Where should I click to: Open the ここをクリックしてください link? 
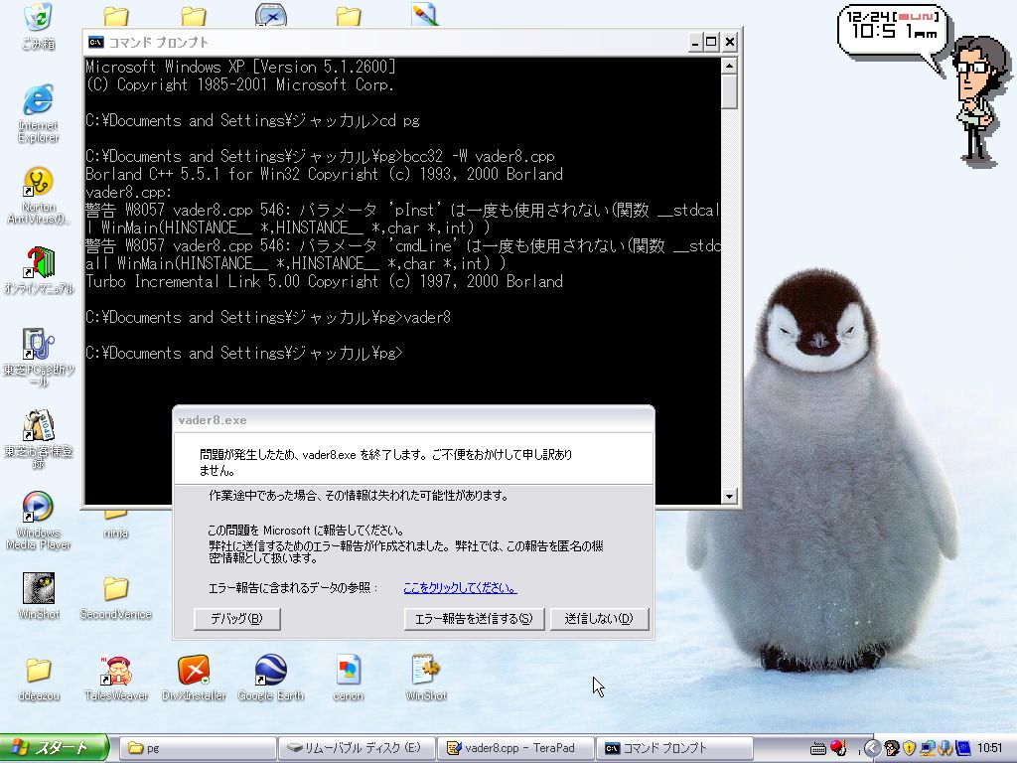(x=460, y=588)
